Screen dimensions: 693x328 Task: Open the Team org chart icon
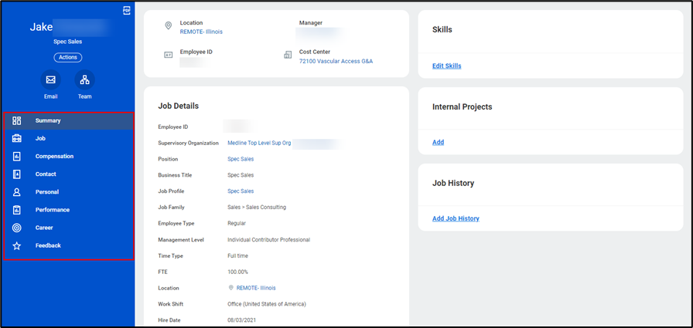click(x=84, y=79)
